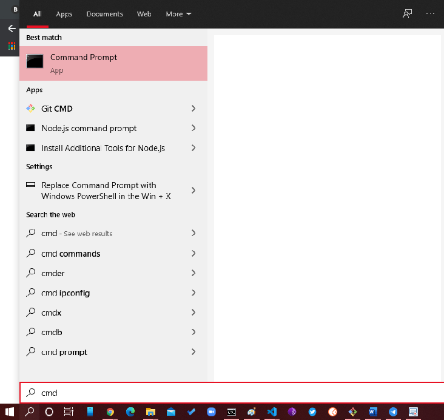Open the search options ellipsis menu

click(x=430, y=13)
